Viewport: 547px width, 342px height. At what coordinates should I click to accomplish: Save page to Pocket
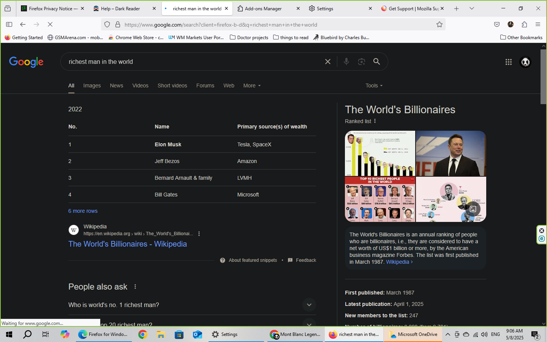[497, 24]
